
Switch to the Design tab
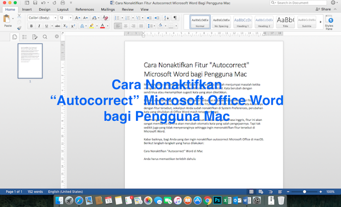point(45,9)
